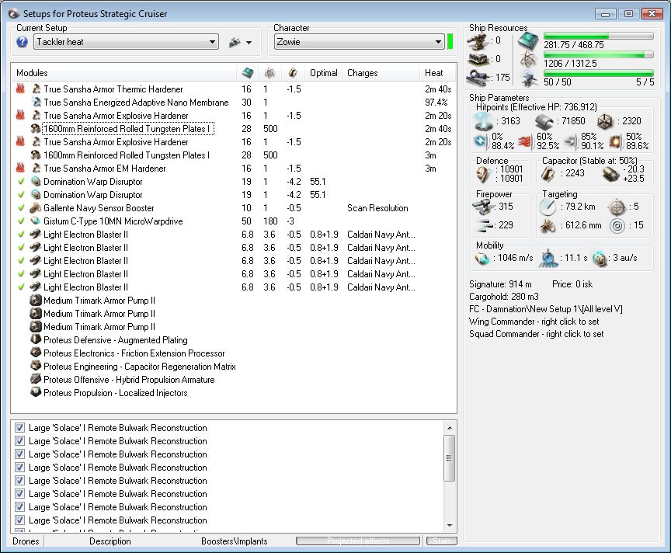Click the calibration icon showing 175

[x=478, y=77]
